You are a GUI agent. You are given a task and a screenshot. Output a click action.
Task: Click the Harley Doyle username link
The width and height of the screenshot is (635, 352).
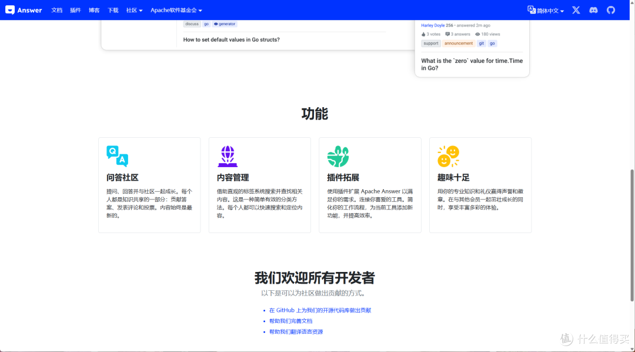433,25
